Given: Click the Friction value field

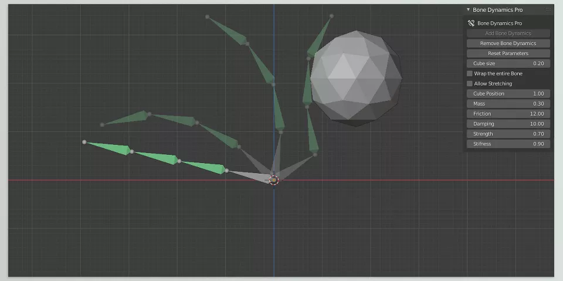Looking at the screenshot, I should tap(508, 114).
